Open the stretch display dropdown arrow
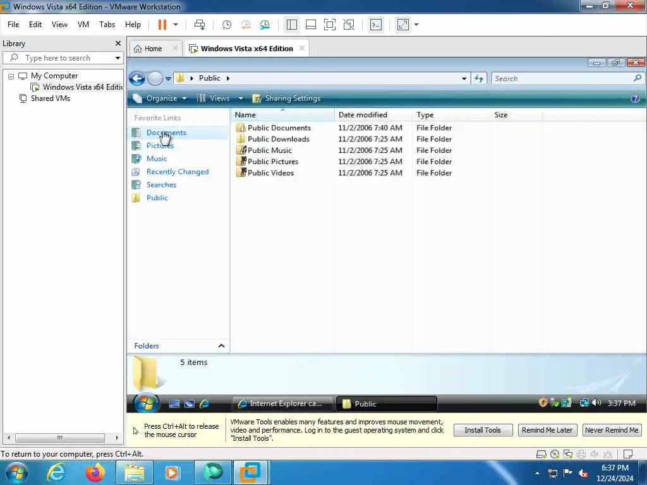Image resolution: width=647 pixels, height=485 pixels. 416,25
